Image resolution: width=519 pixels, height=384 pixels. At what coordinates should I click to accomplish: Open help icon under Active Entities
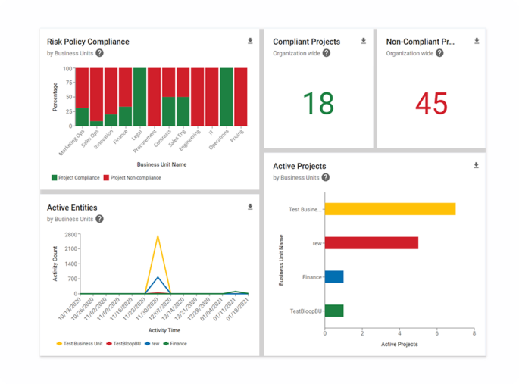click(x=99, y=219)
